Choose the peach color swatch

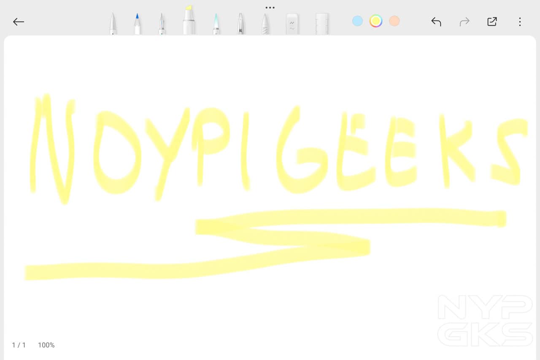point(394,21)
